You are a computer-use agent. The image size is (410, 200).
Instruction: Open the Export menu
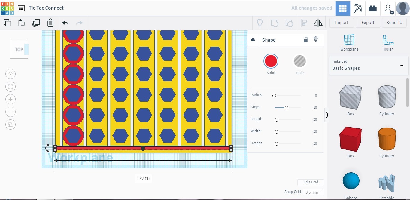pos(368,23)
